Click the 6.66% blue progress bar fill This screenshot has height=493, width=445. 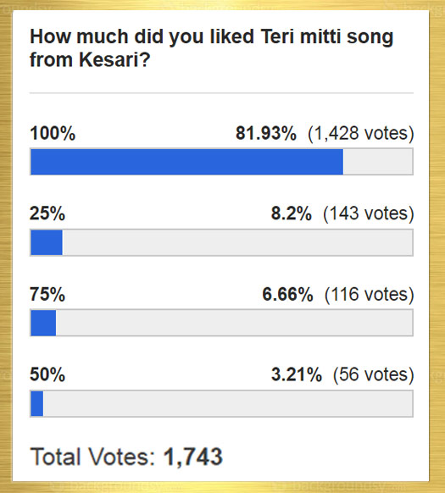43,323
